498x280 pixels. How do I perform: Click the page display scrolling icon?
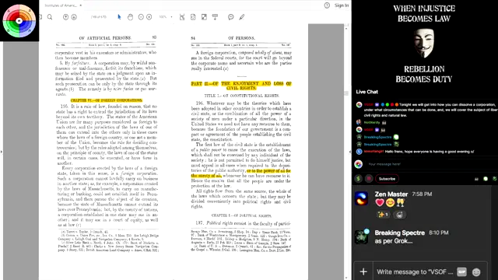click(x=193, y=17)
